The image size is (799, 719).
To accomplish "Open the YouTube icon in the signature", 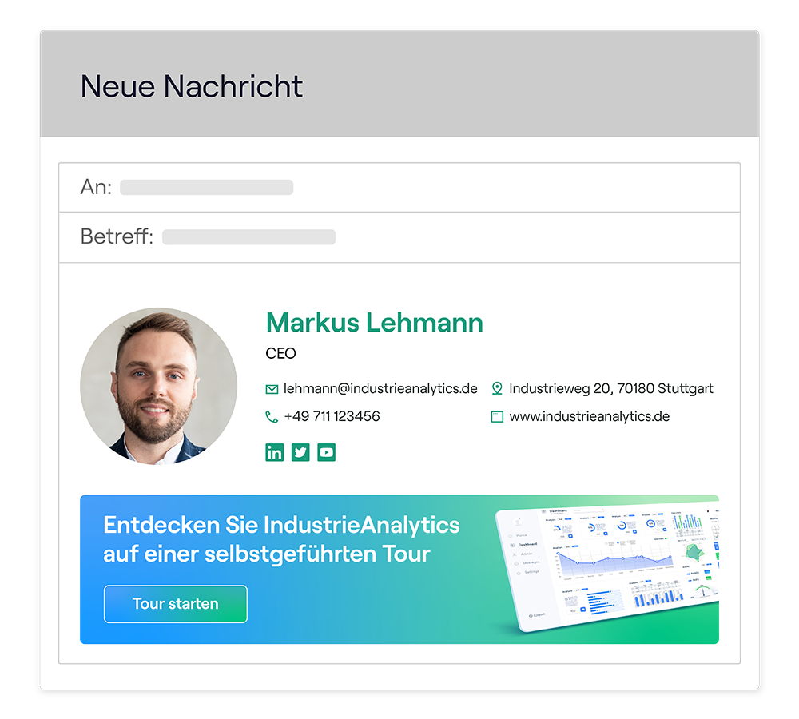I will tap(327, 452).
